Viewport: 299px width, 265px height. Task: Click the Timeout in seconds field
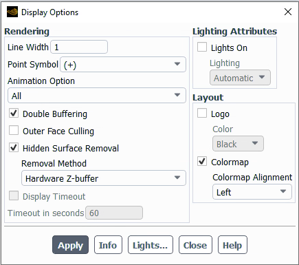tap(114, 213)
